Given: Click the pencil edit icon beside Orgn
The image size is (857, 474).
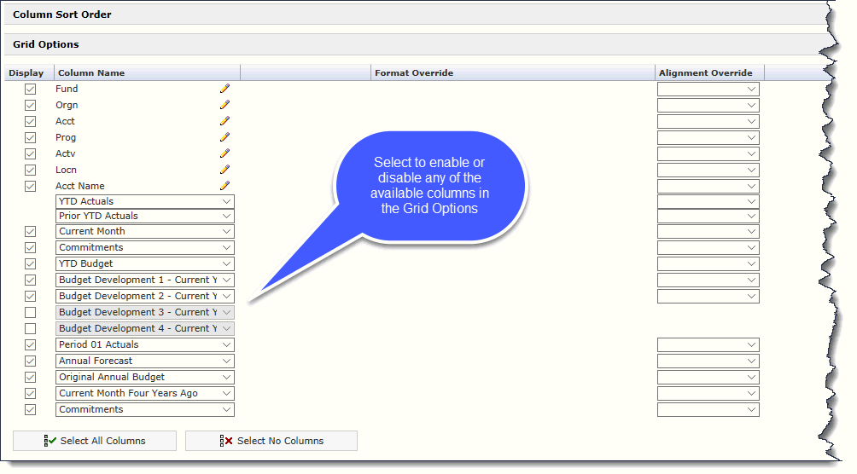Looking at the screenshot, I should tap(224, 105).
